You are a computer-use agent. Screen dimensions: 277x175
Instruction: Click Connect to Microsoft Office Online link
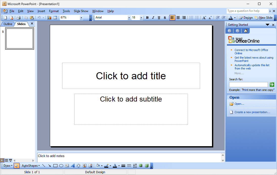click(x=251, y=52)
